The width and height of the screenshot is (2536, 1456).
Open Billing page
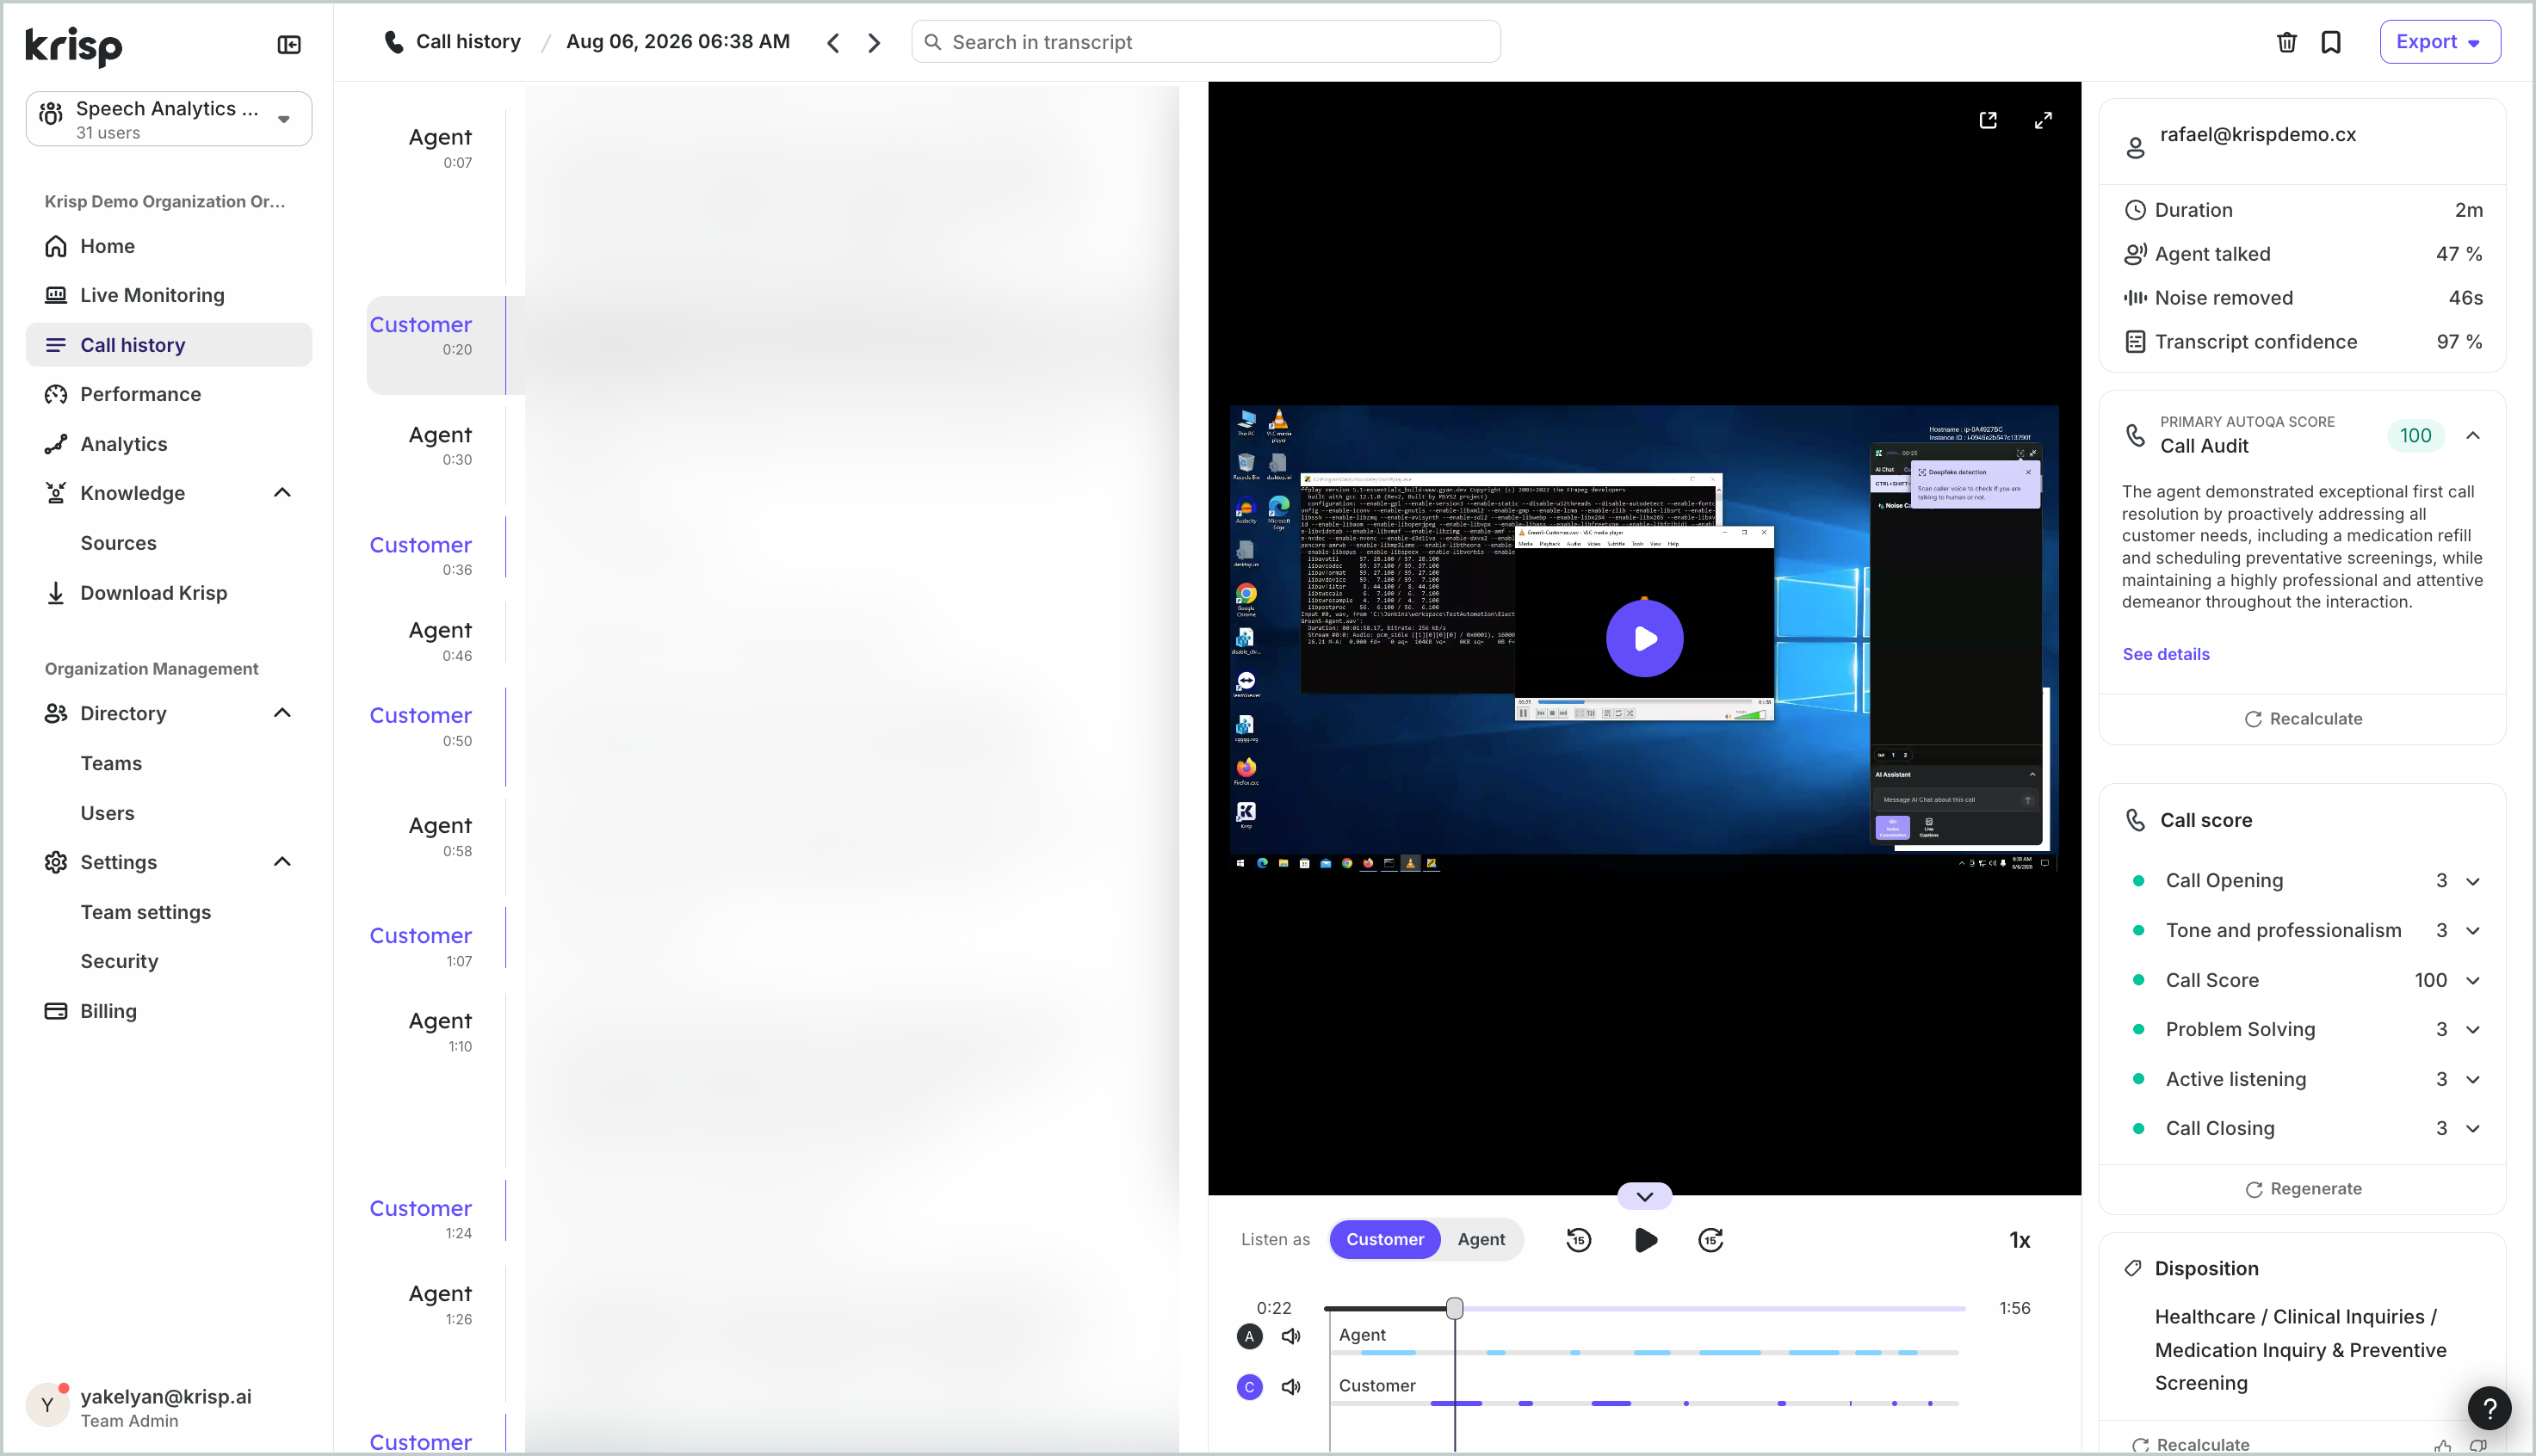(168, 1011)
